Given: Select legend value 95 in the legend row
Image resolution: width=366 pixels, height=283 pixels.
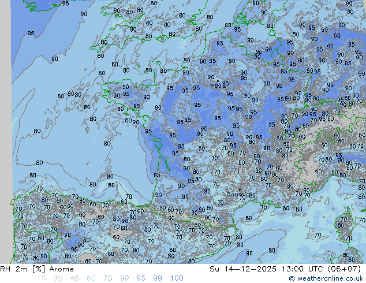Looking at the screenshot, I should click(x=141, y=278).
